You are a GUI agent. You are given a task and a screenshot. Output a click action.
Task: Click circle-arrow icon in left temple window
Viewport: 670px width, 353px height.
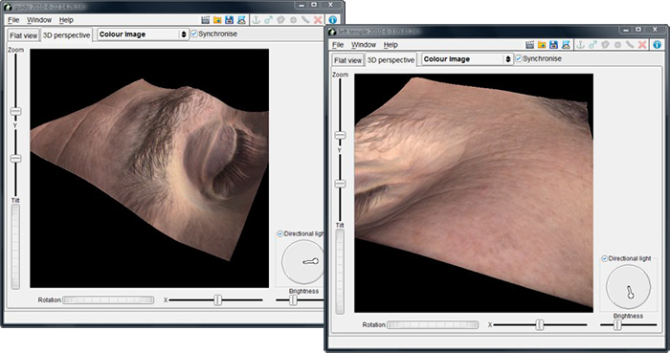[592, 44]
